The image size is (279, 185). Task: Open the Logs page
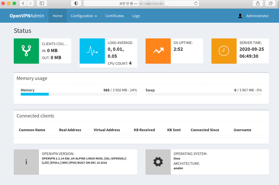136,16
